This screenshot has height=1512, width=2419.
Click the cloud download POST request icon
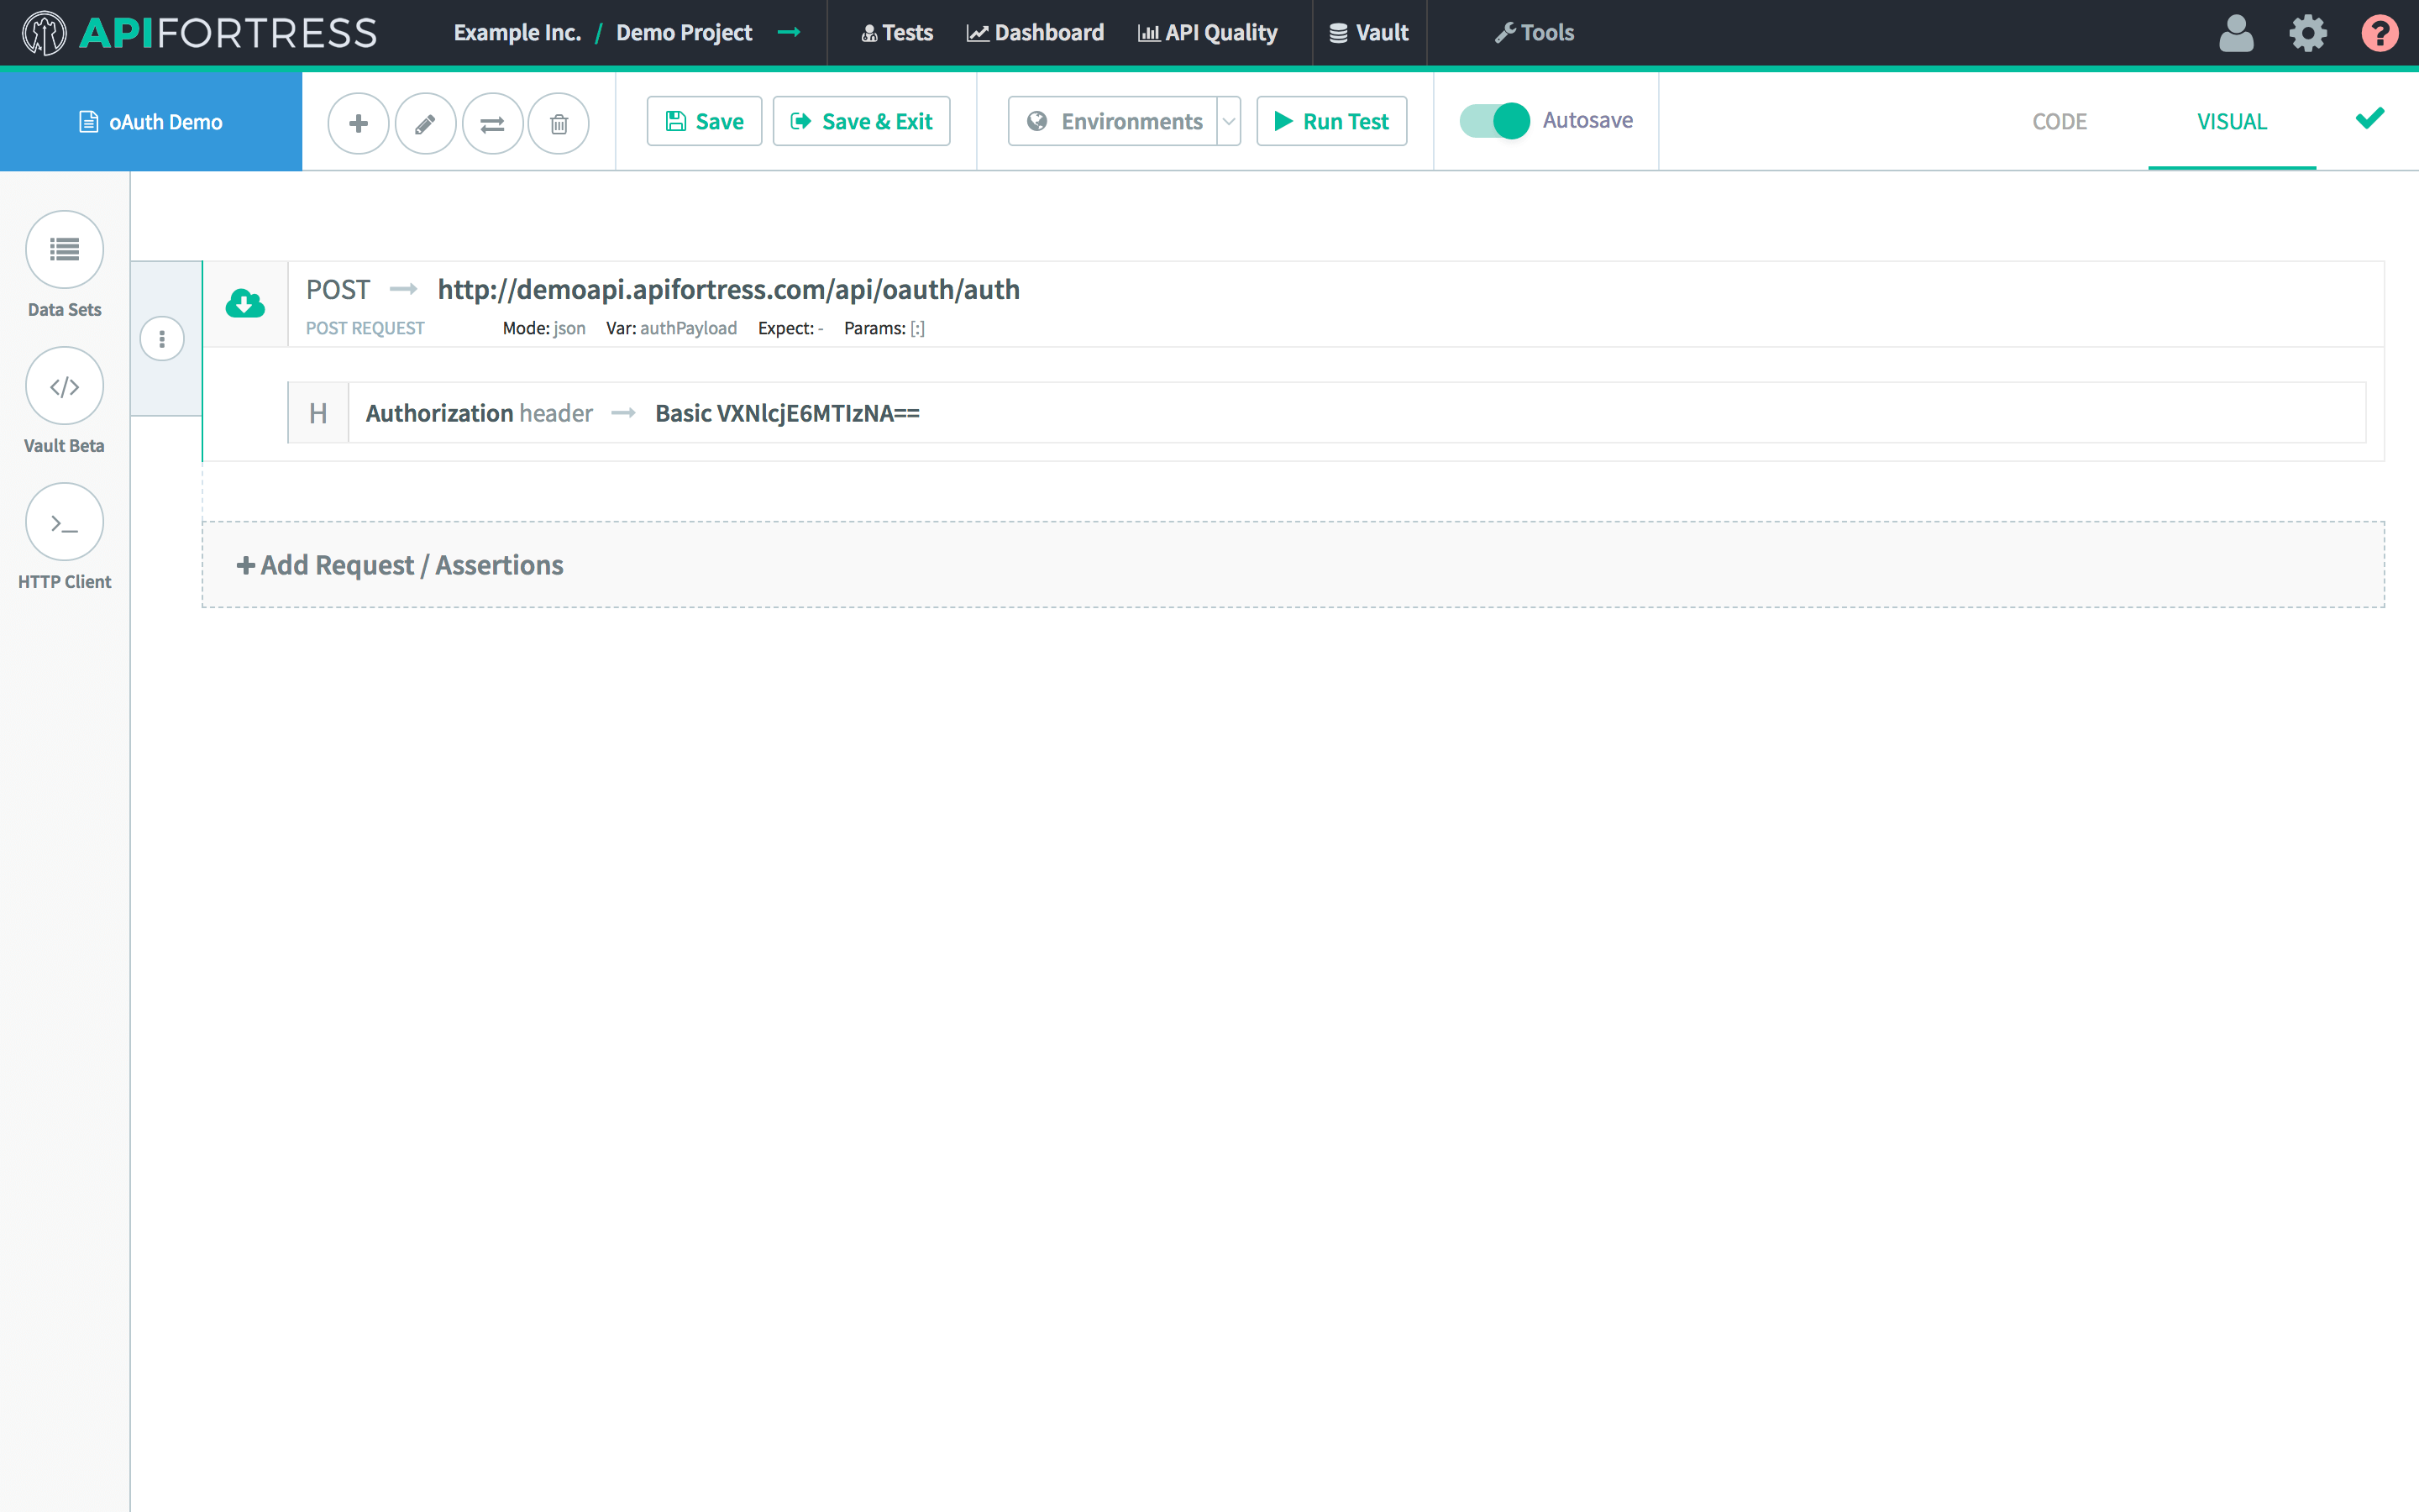coord(245,303)
